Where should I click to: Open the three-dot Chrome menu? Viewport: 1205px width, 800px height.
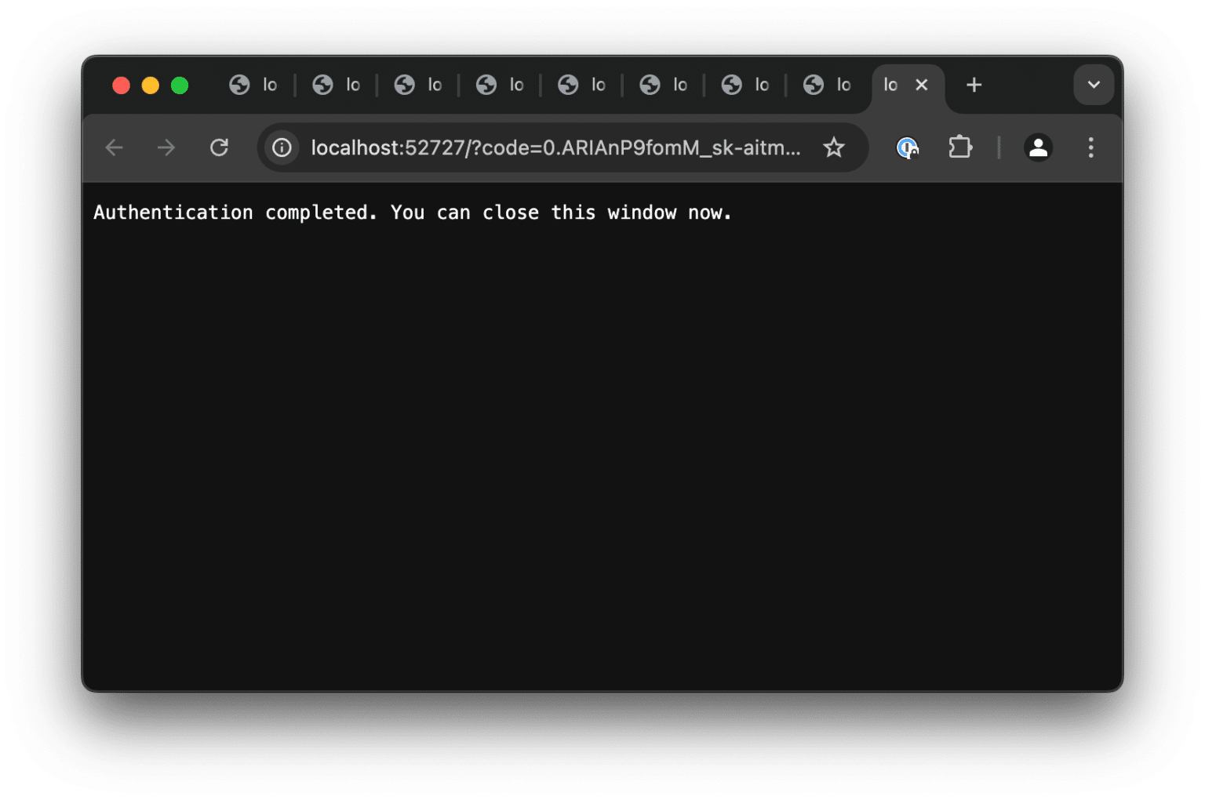pyautogui.click(x=1090, y=147)
